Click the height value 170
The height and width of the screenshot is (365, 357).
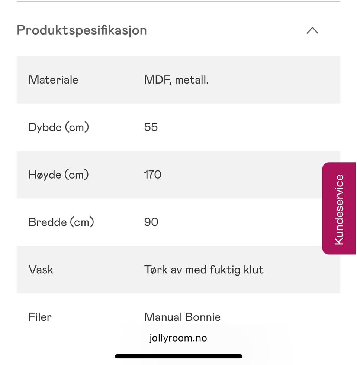pyautogui.click(x=152, y=175)
